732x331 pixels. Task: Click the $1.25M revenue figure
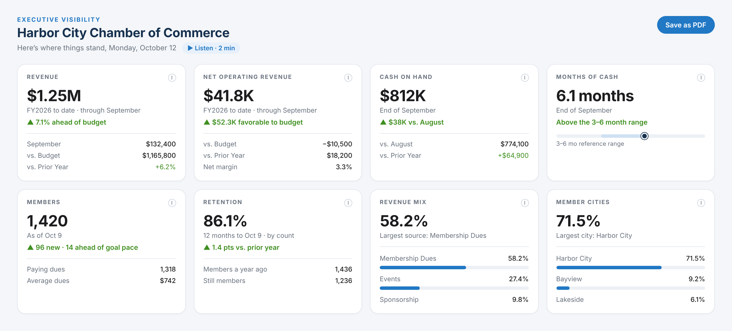54,95
